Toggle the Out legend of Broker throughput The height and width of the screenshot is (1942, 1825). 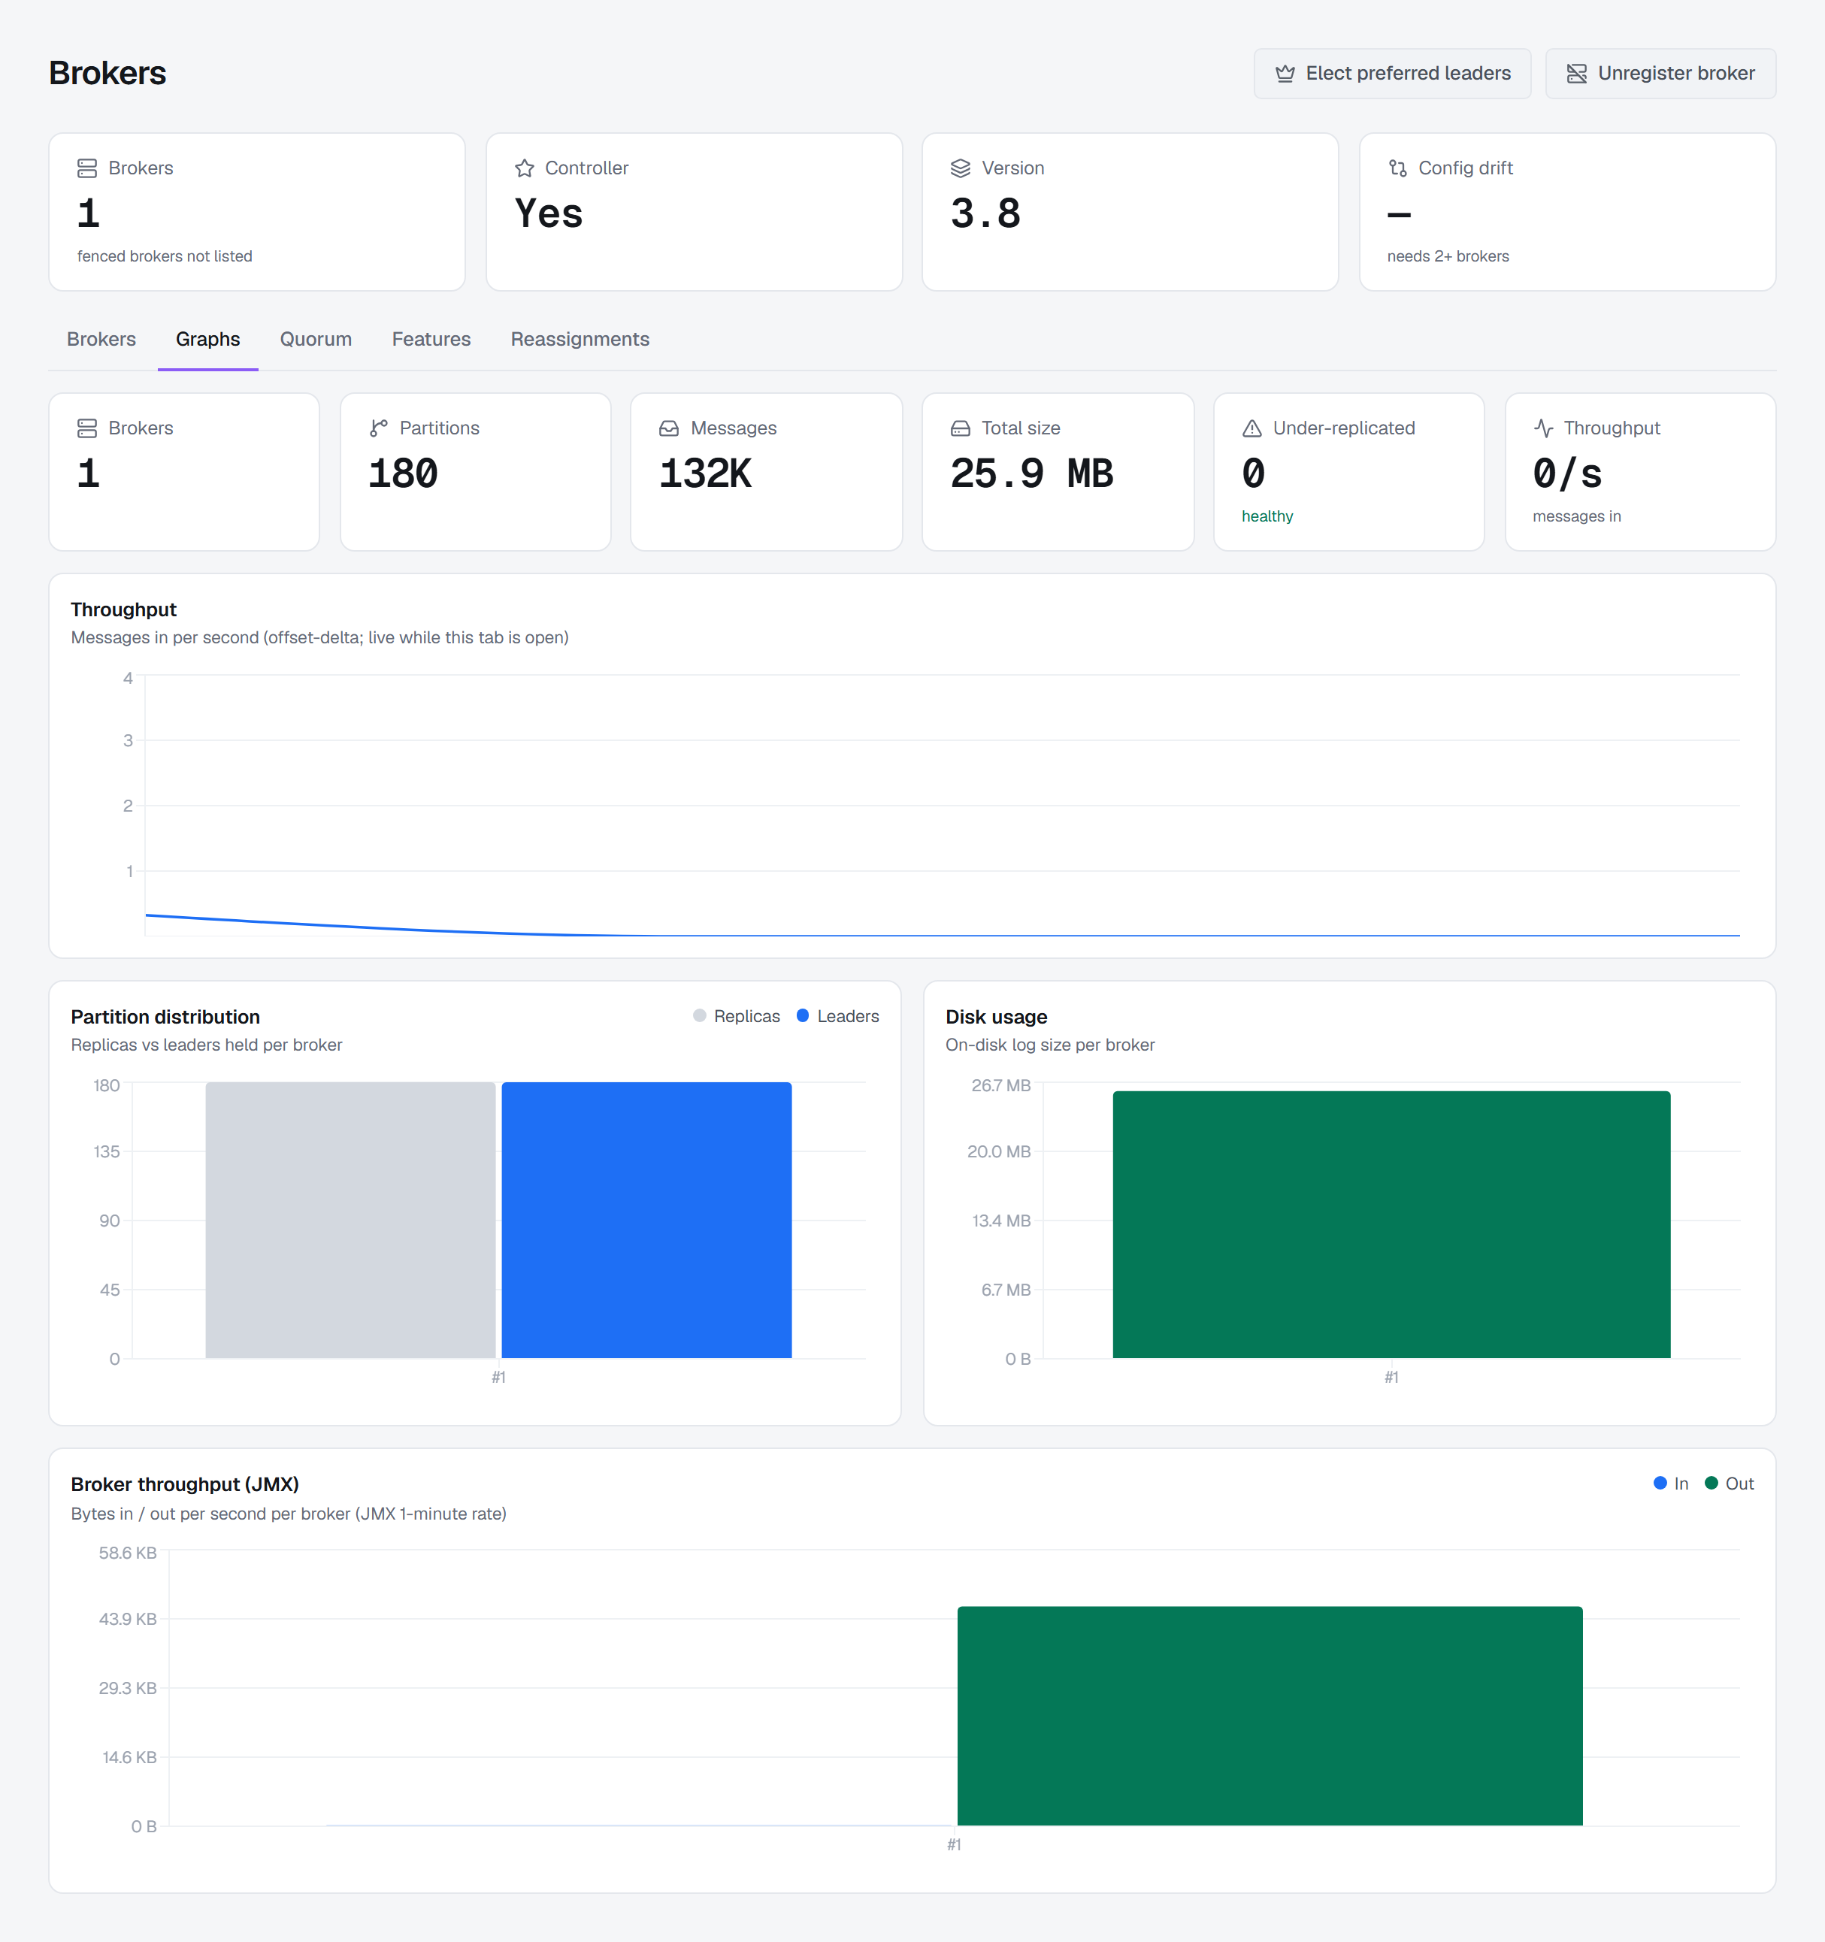pos(1730,1483)
